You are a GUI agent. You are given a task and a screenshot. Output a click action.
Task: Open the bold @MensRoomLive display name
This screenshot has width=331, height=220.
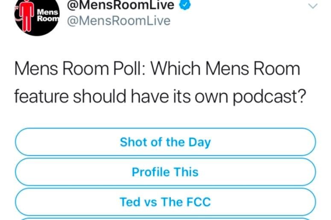click(x=120, y=5)
